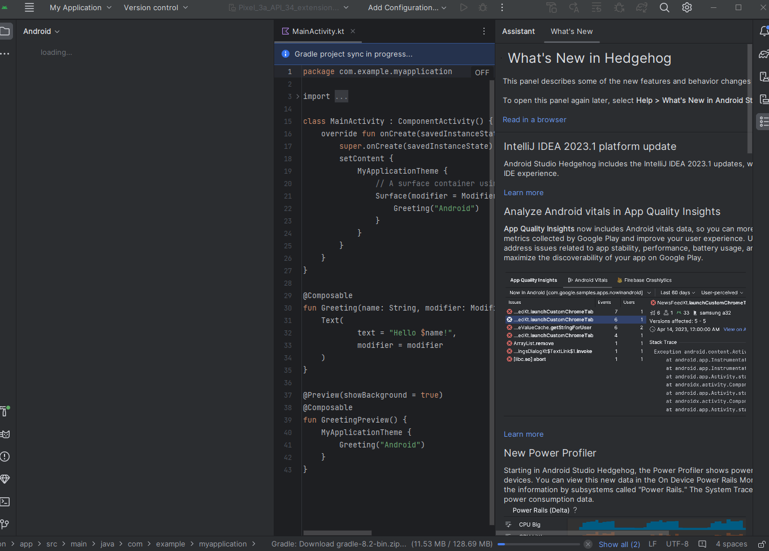This screenshot has width=769, height=551.
Task: Open the Running Devices sidebar icon
Action: pos(764,99)
